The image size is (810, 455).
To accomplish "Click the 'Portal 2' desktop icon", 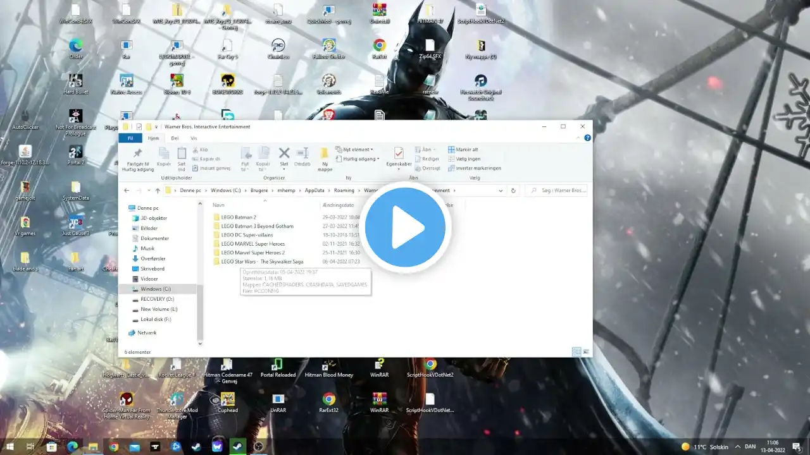I will 76,155.
